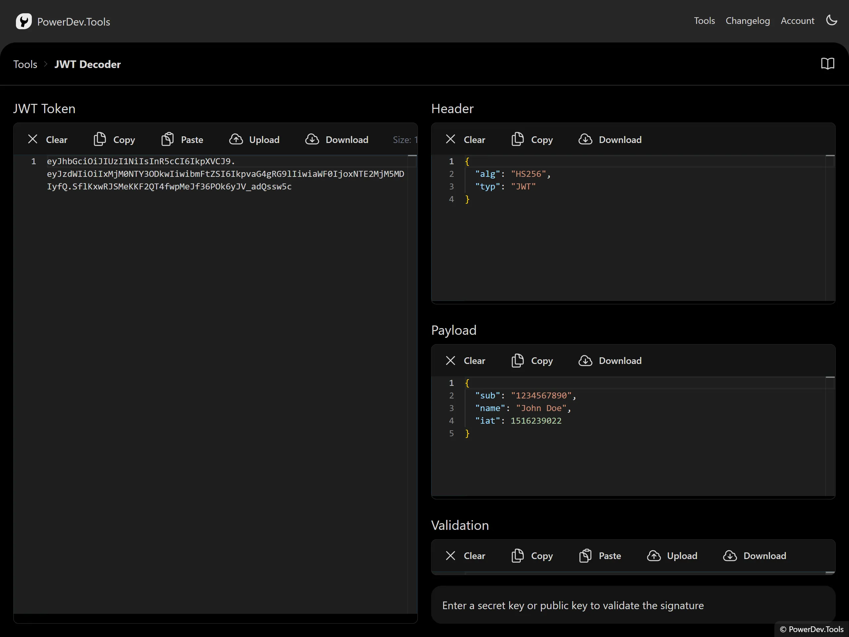
Task: Toggle dark mode with moon icon
Action: [x=831, y=20]
